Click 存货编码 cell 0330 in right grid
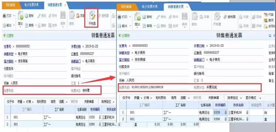276x132 pixels. pos(220,112)
